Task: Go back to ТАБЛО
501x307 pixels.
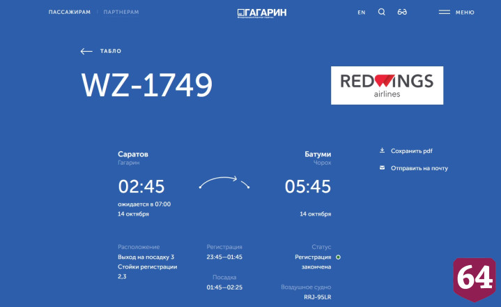Action: (x=111, y=51)
